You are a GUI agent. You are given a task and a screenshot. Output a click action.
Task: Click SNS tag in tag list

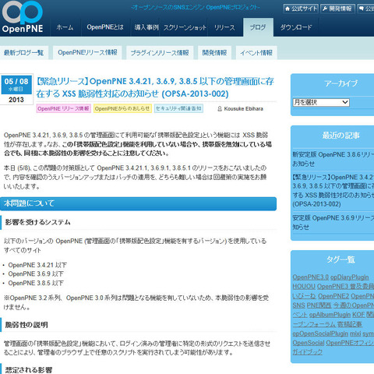(298, 305)
